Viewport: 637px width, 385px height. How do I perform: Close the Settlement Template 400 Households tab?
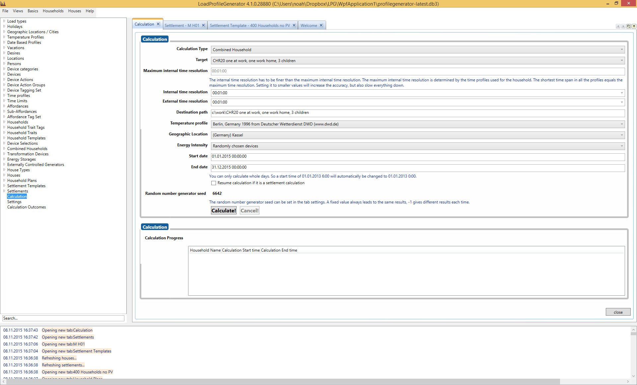coord(294,26)
